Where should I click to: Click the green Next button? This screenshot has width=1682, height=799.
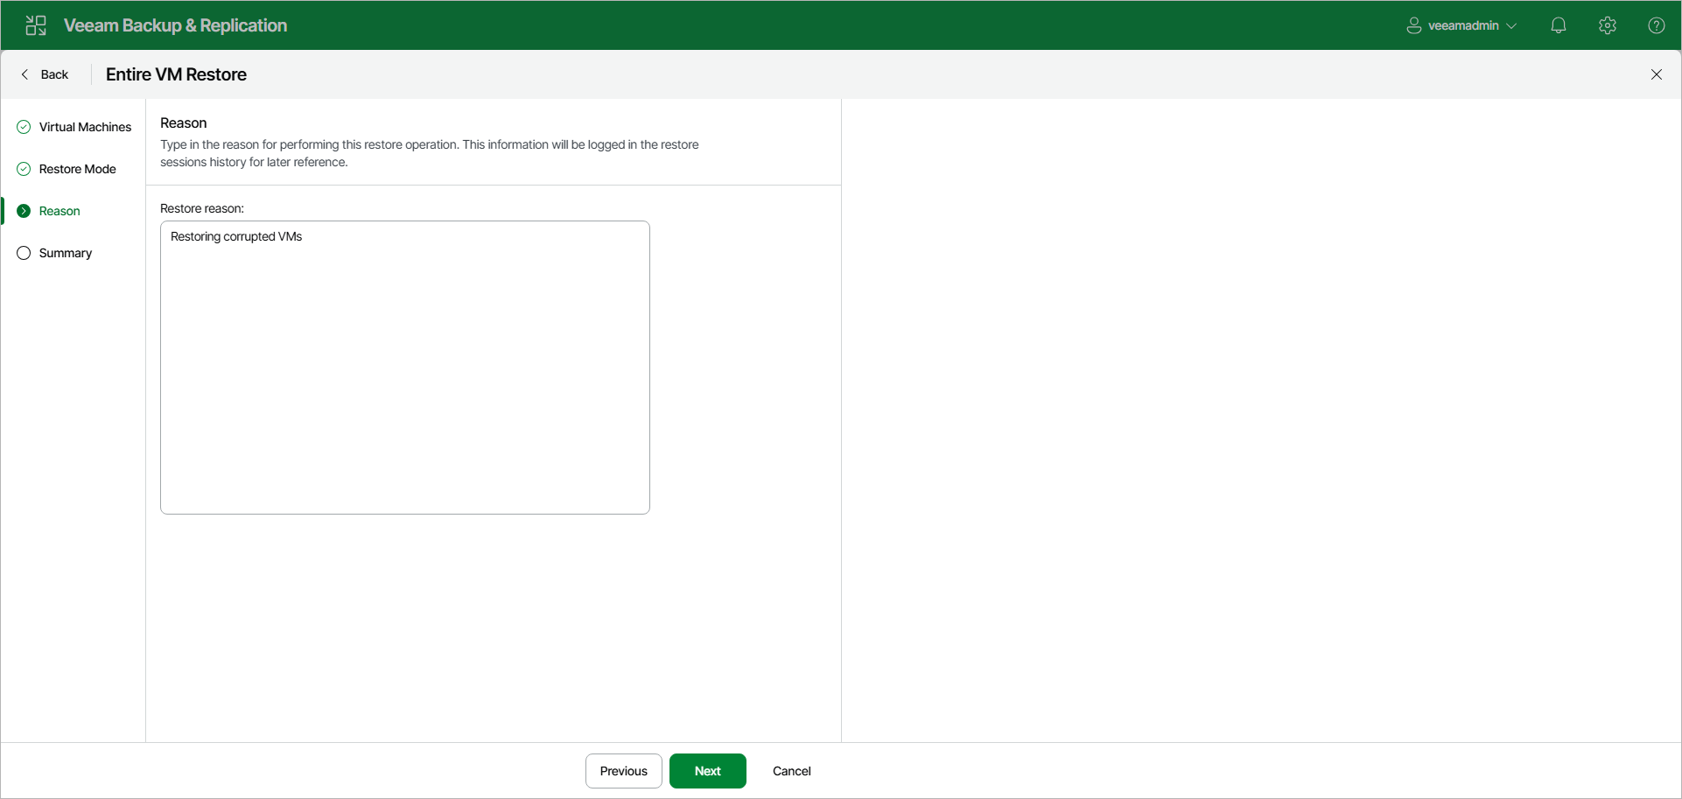[708, 771]
